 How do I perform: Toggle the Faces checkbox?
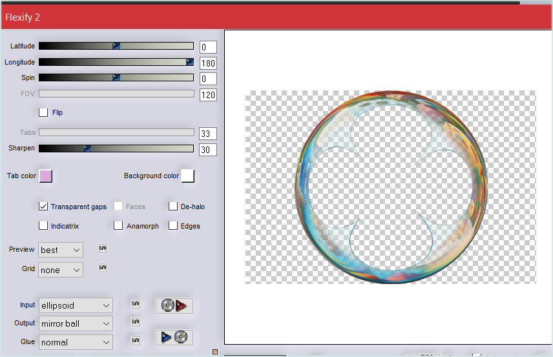(118, 207)
